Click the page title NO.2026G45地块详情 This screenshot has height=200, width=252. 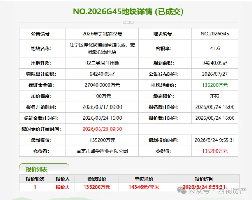coord(112,12)
